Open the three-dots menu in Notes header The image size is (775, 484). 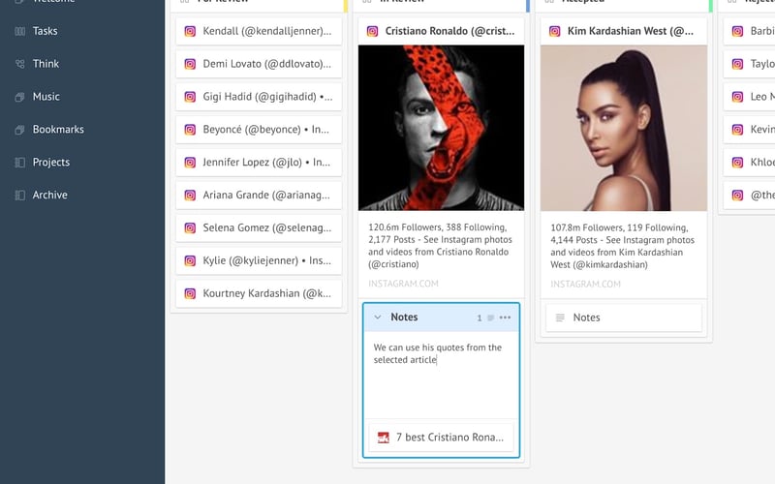[505, 318]
